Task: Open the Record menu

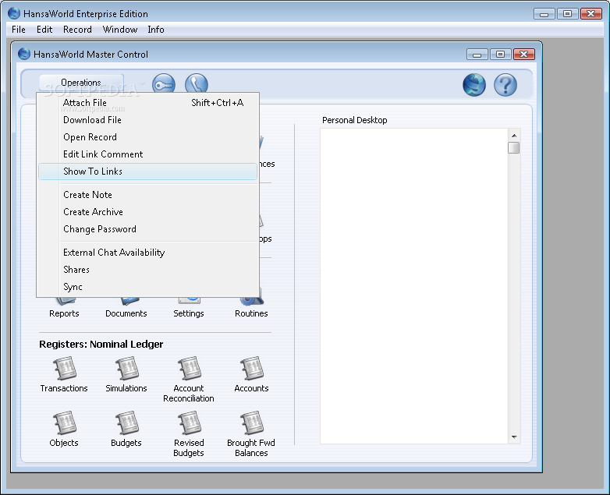Action: pos(77,30)
